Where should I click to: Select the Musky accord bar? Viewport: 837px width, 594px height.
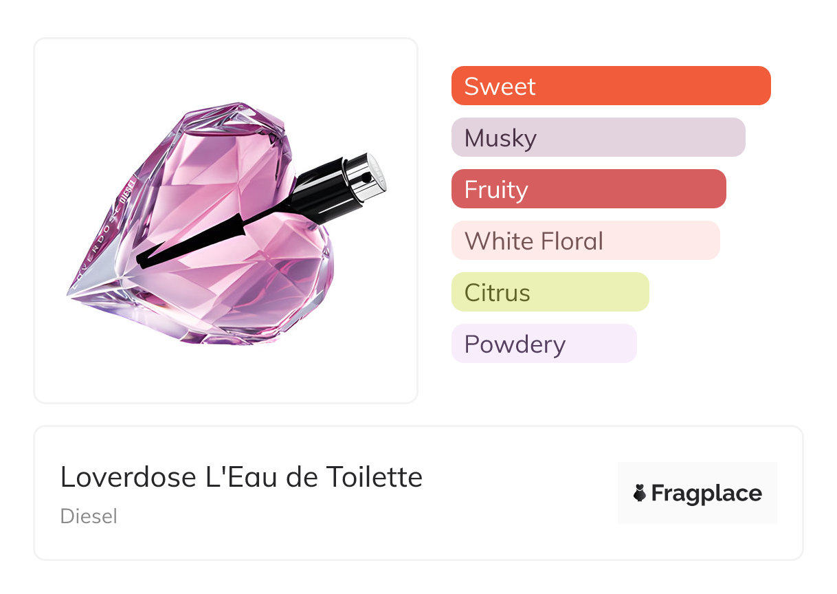[598, 137]
